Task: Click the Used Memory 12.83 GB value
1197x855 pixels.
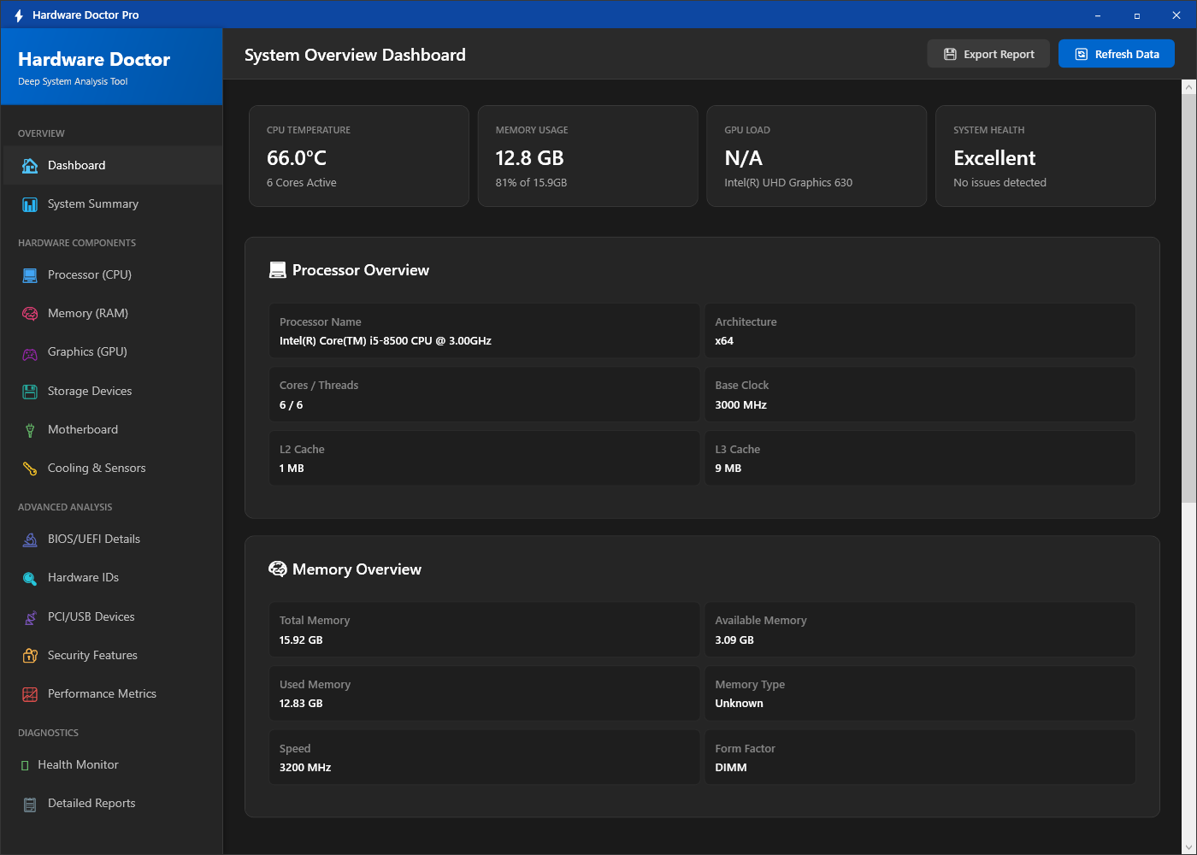Action: 301,704
